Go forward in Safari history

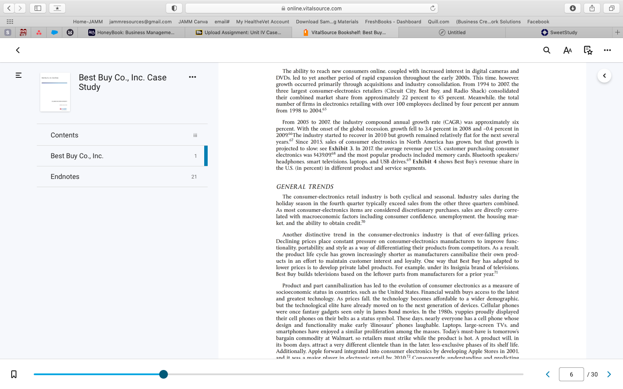20,8
